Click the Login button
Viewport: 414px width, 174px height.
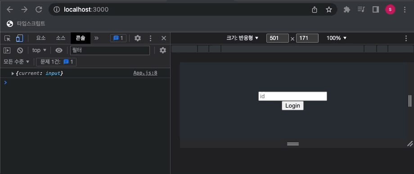292,106
